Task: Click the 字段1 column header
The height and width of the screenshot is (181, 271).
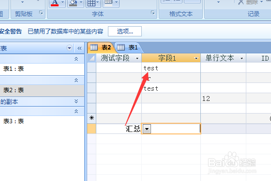Action: pos(167,58)
